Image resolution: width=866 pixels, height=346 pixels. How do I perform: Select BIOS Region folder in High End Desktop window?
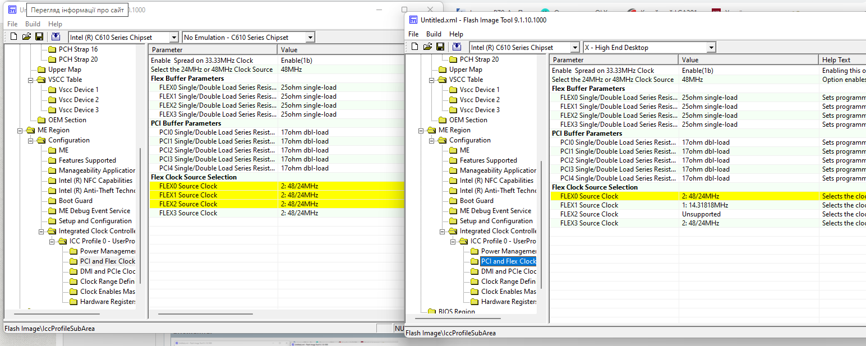(457, 312)
